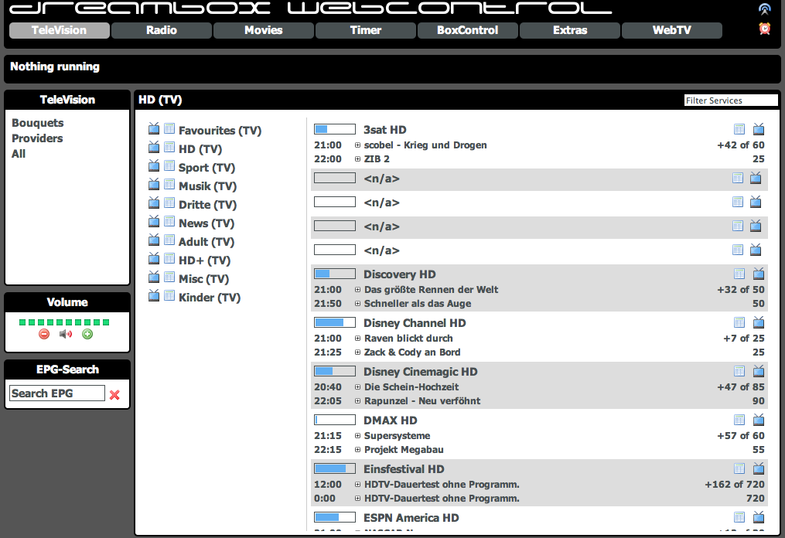The width and height of the screenshot is (785, 538).
Task: Click TV stream icon for Discovery HD
Action: pyautogui.click(x=759, y=274)
